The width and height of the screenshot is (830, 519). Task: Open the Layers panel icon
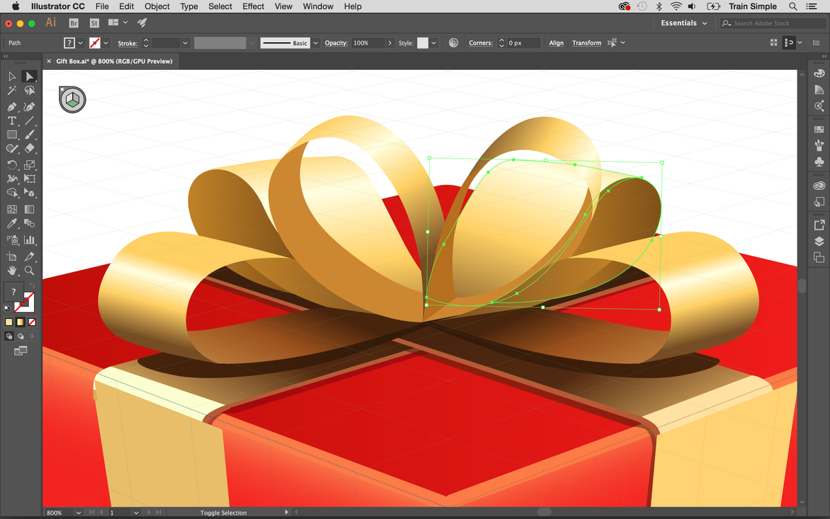[x=819, y=241]
